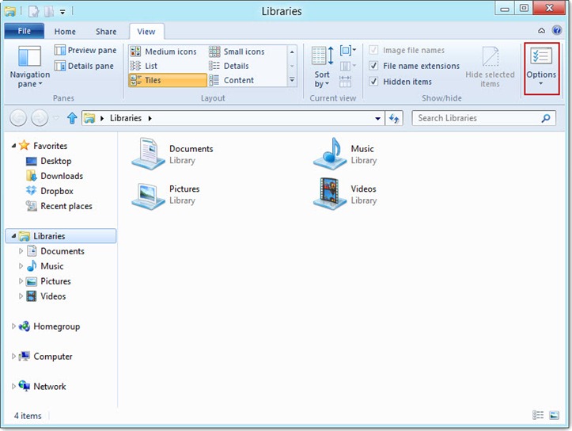Open the Help question mark icon
Image resolution: width=572 pixels, height=431 pixels.
557,31
